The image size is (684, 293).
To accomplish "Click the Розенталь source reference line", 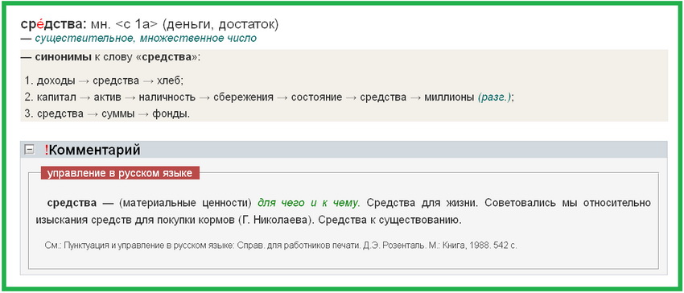I will [x=281, y=246].
